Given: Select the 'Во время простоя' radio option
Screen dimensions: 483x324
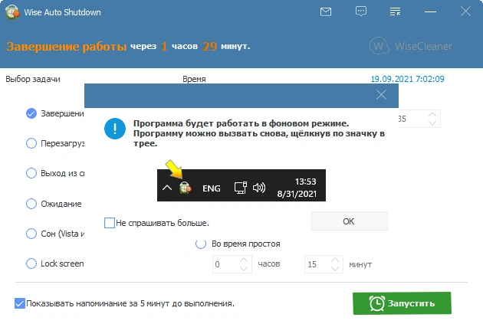Looking at the screenshot, I should pos(201,244).
